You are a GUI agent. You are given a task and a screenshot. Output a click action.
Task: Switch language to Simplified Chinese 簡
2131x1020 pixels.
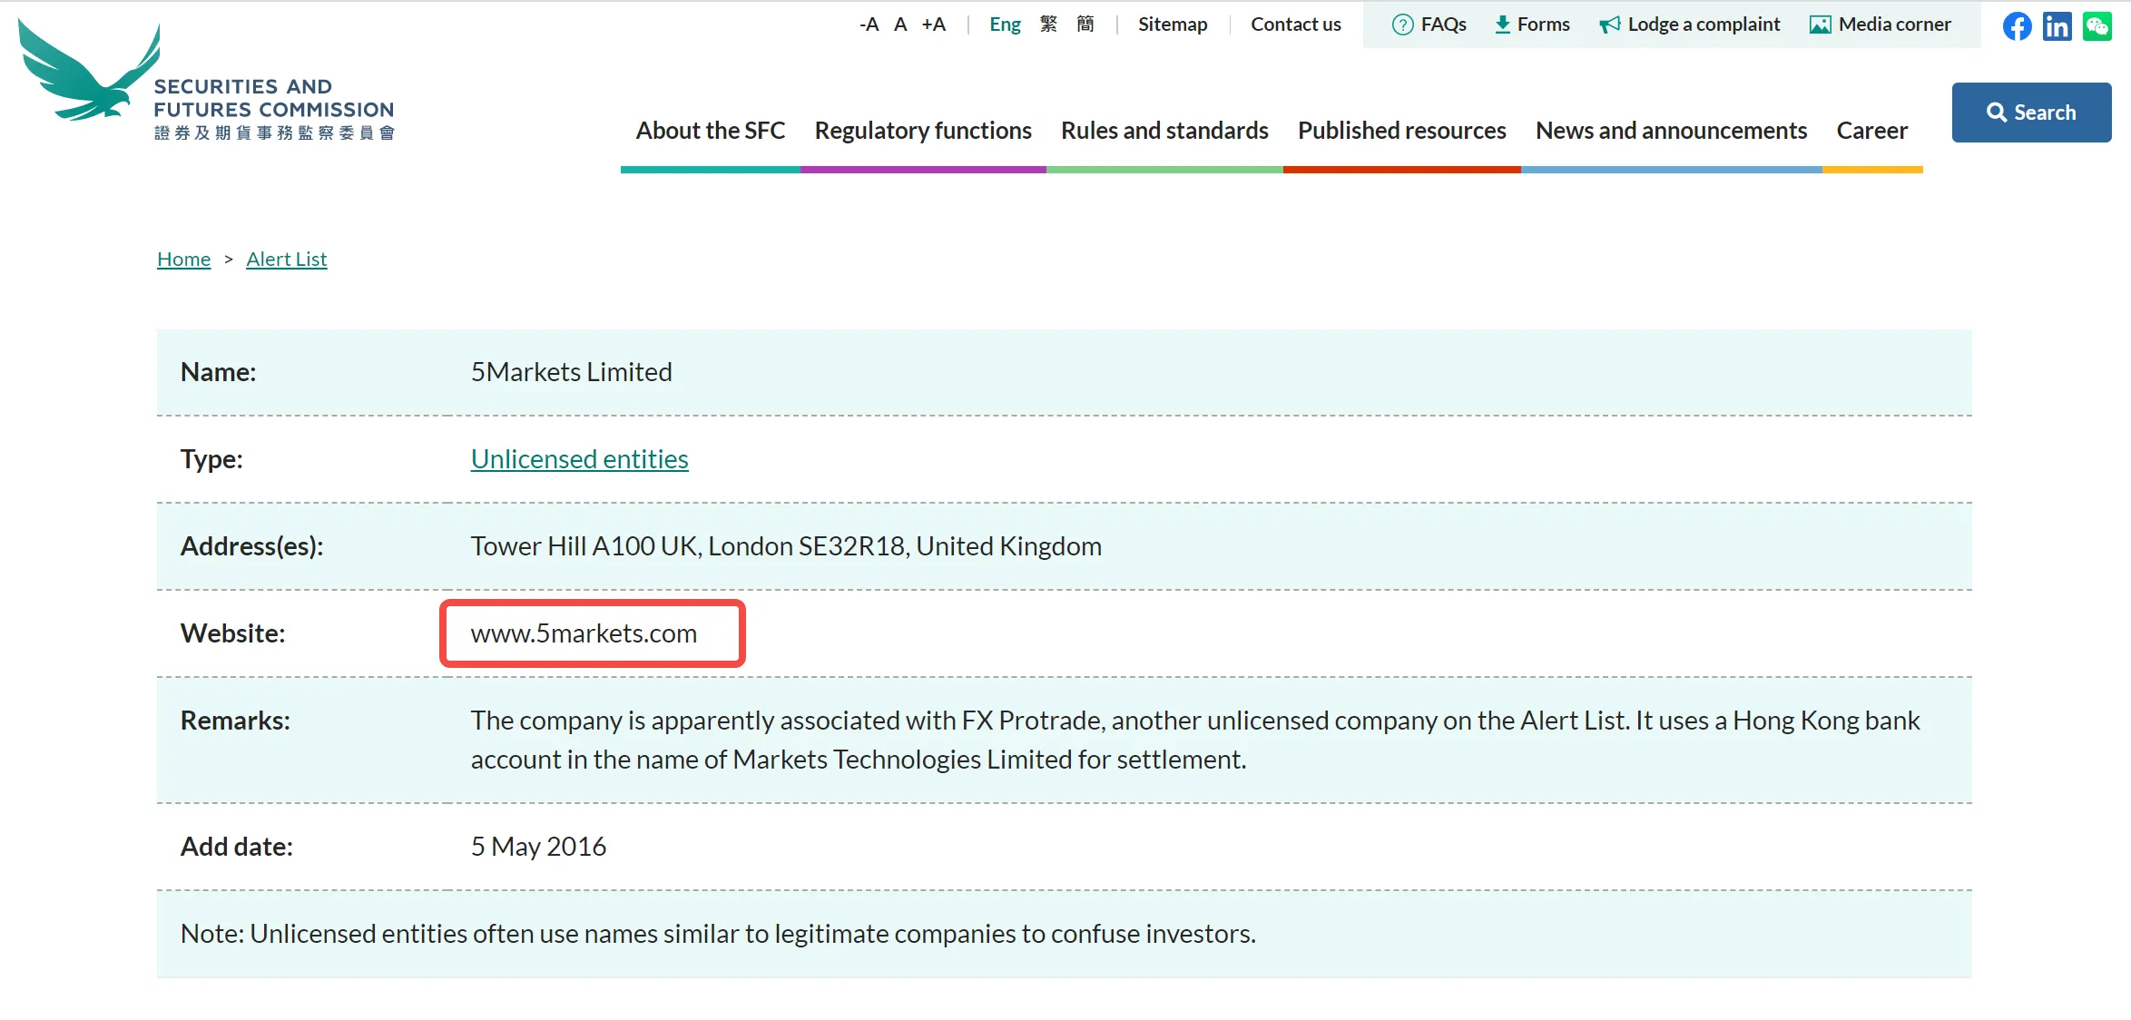click(1085, 25)
